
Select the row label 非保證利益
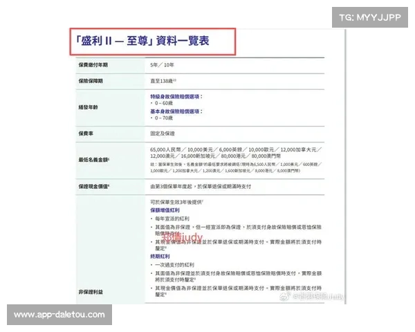point(91,292)
